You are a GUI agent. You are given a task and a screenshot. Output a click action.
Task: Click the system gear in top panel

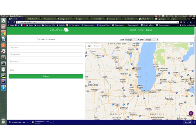point(194,16)
